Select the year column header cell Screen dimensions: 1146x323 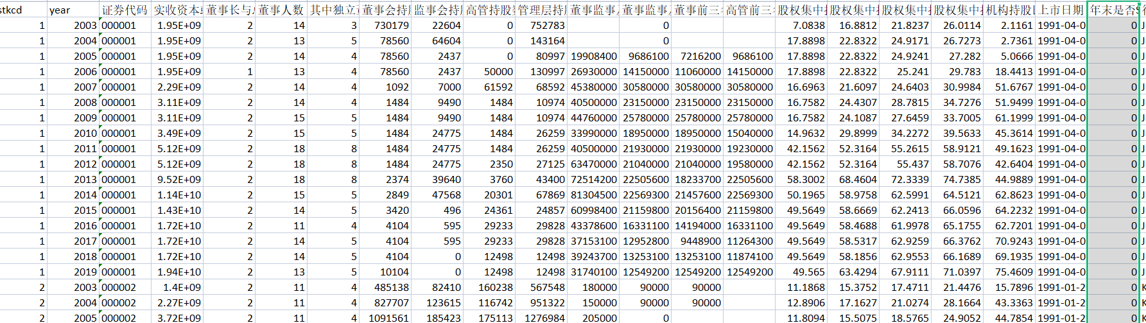[73, 10]
